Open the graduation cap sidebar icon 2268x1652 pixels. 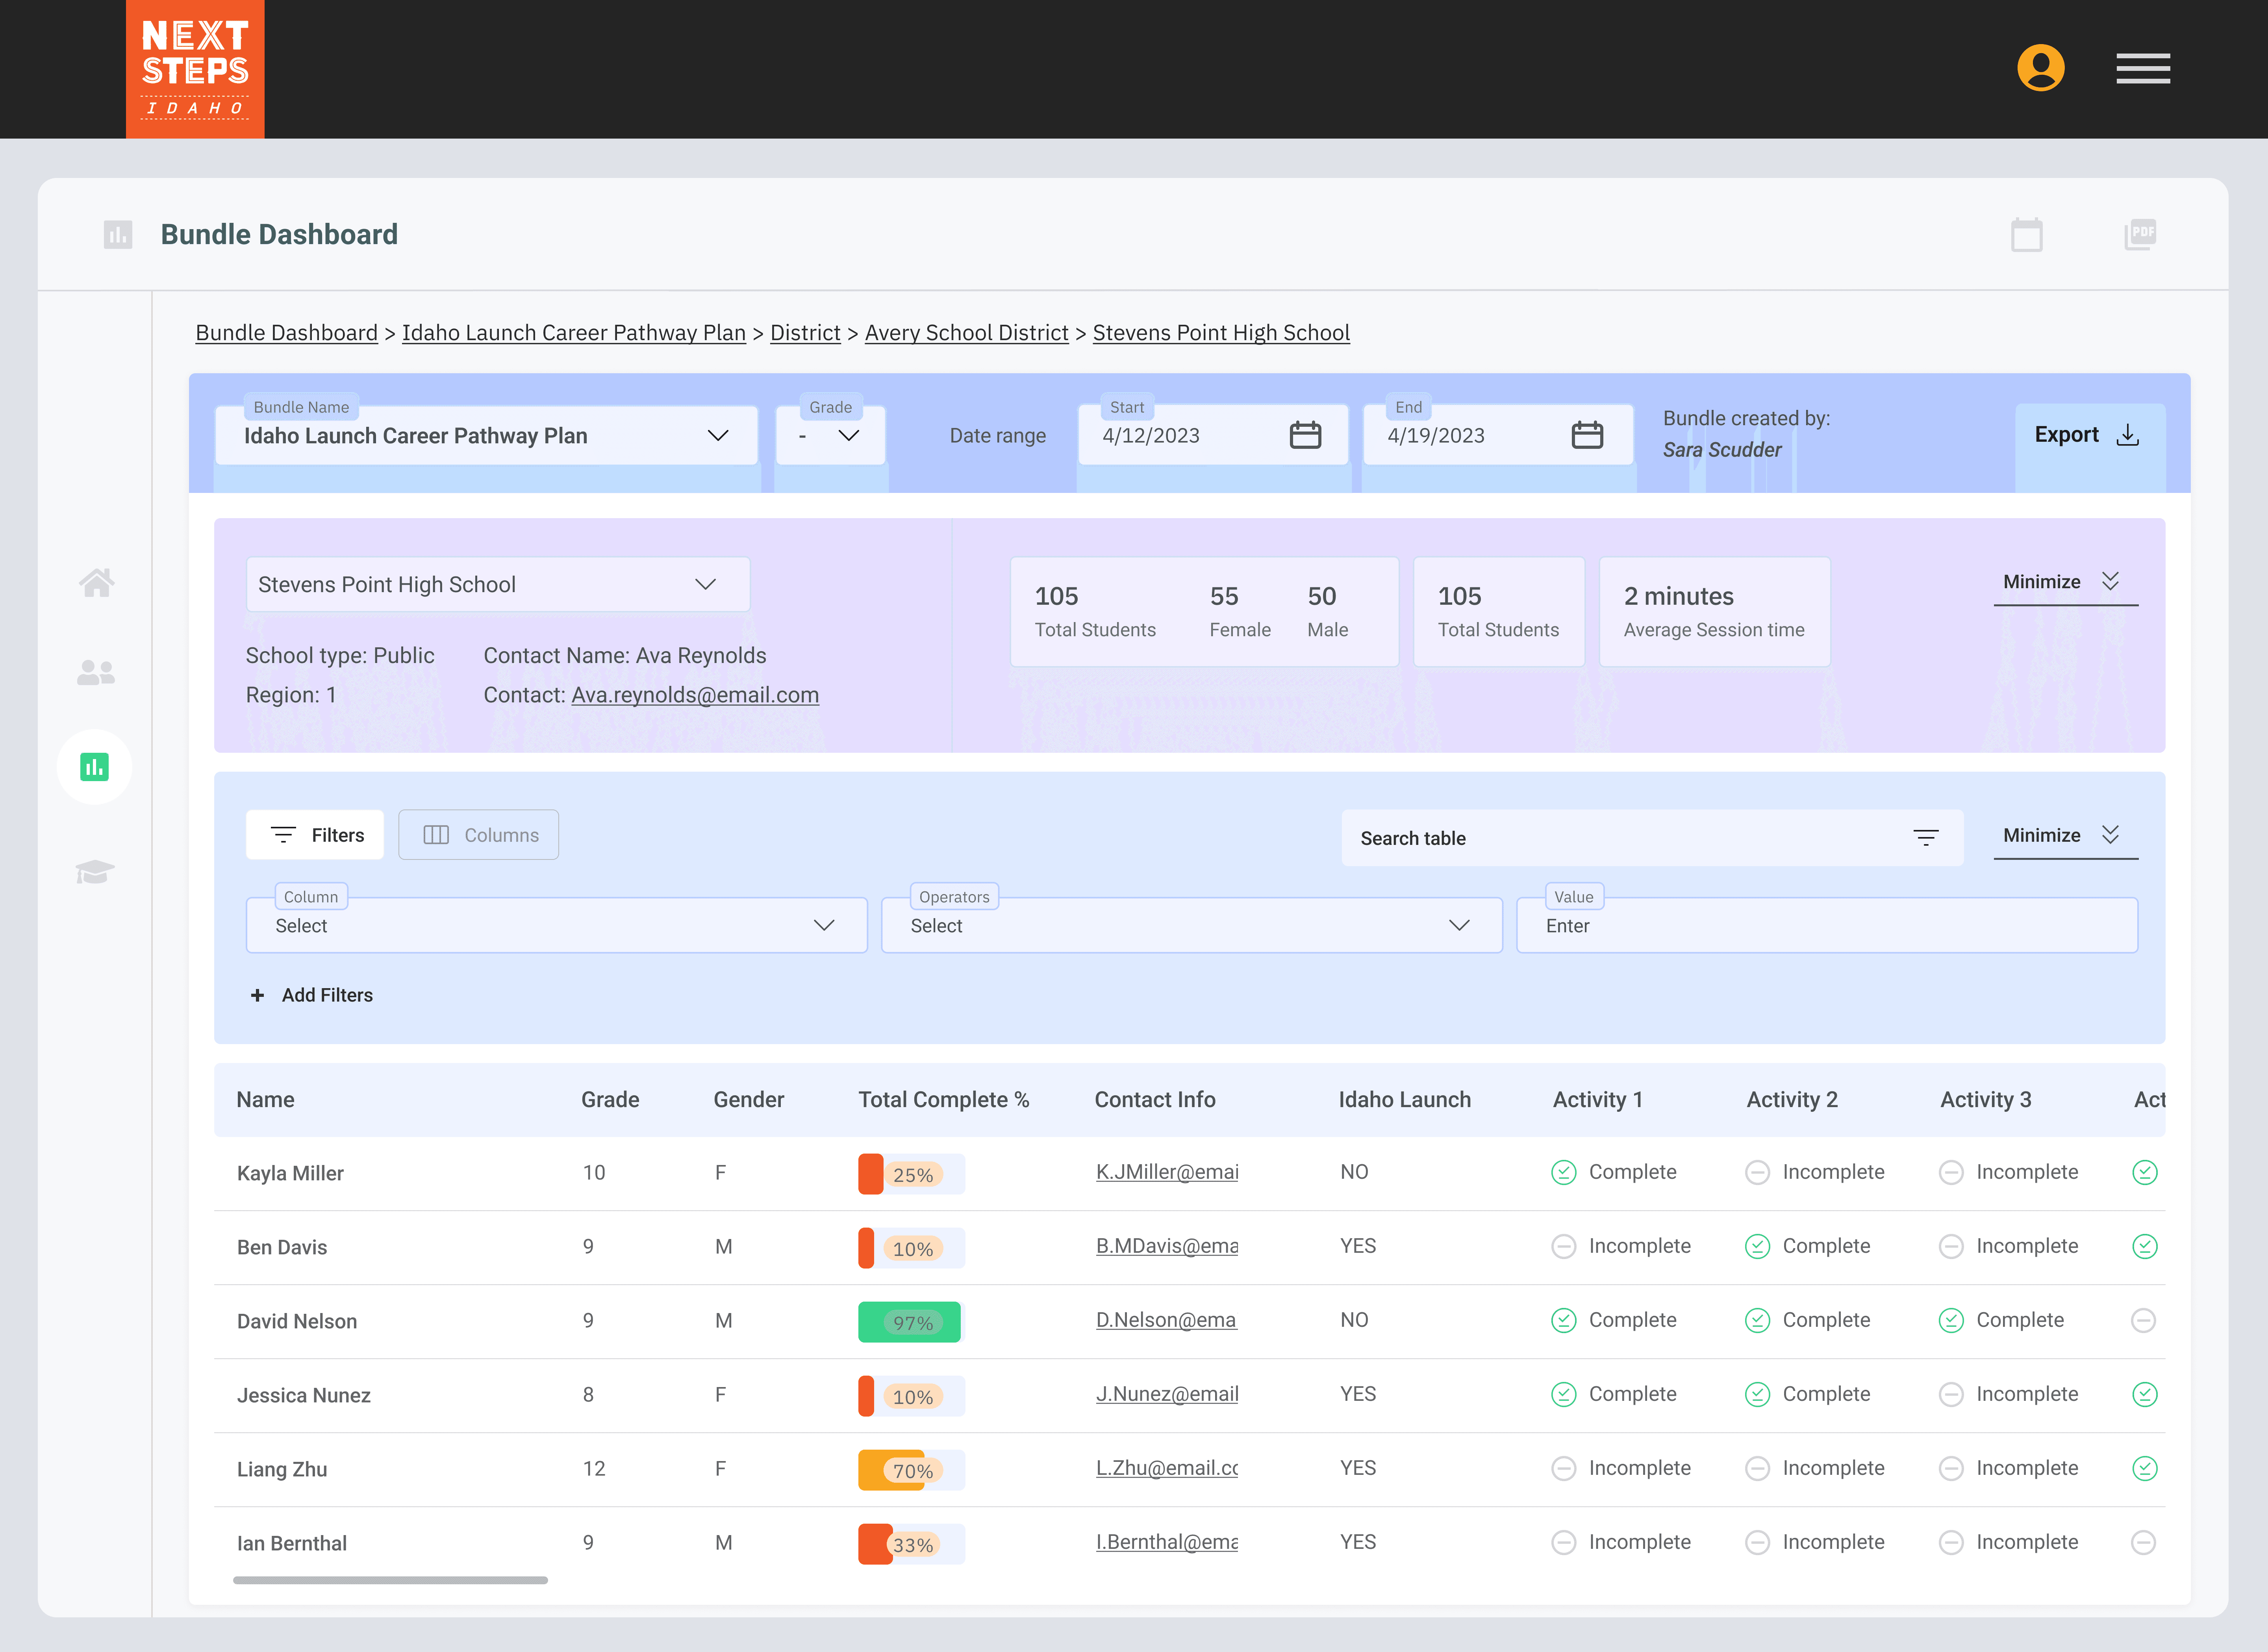click(x=95, y=871)
